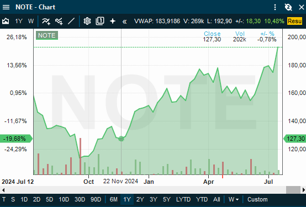Switch to 3Y time range
The height and width of the screenshot is (207, 306).
(x=154, y=199)
